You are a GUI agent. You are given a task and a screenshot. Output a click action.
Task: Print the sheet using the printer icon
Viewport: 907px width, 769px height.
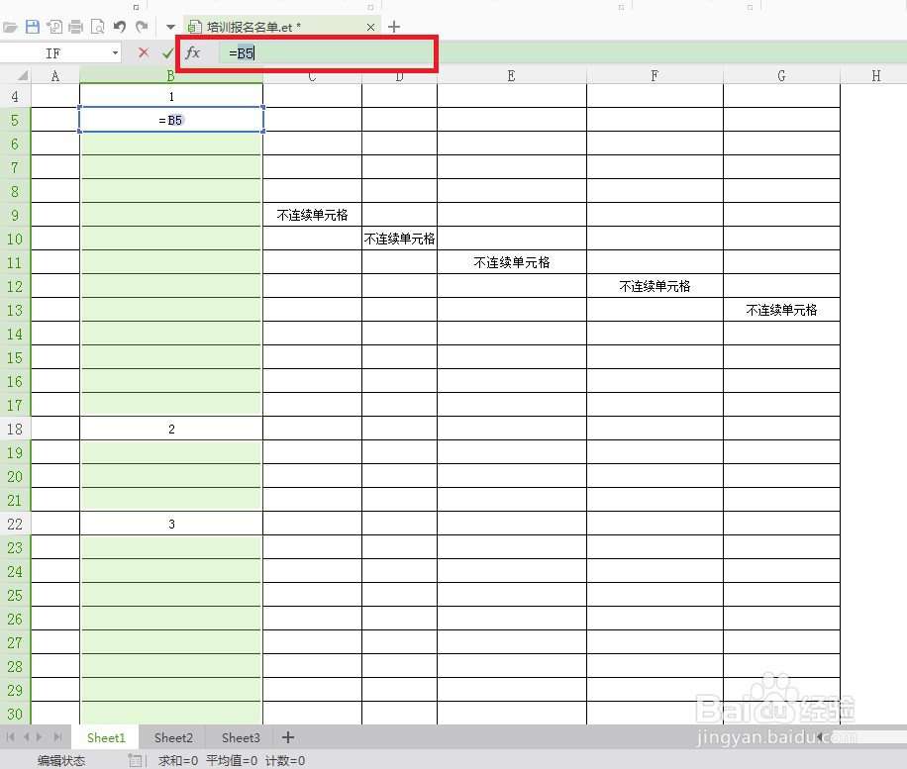(x=76, y=27)
